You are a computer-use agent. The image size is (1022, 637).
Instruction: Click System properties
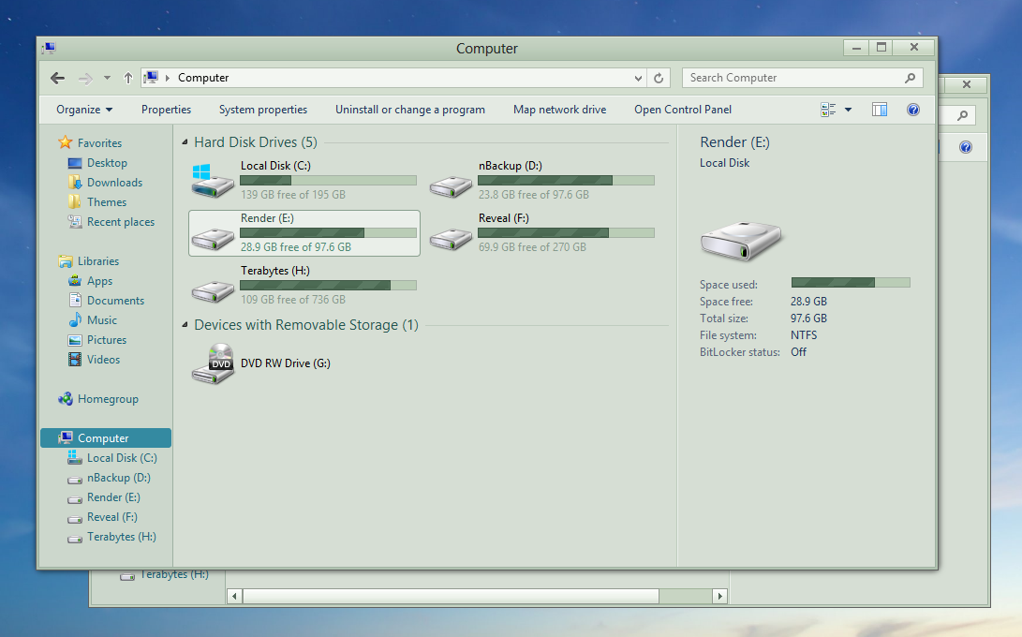pyautogui.click(x=262, y=110)
